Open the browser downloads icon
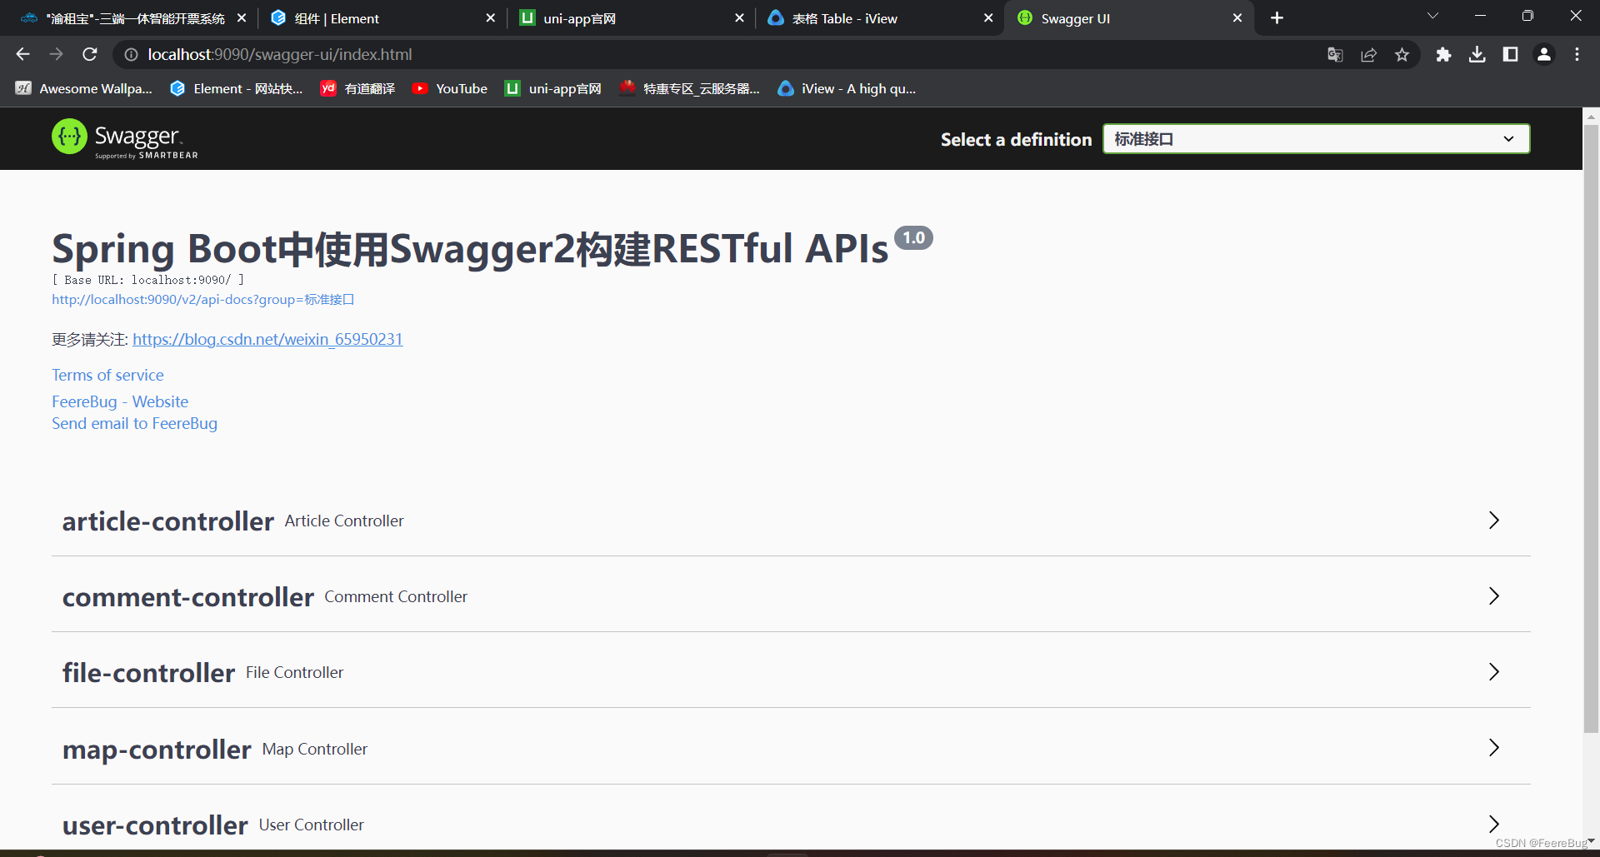 click(x=1477, y=54)
